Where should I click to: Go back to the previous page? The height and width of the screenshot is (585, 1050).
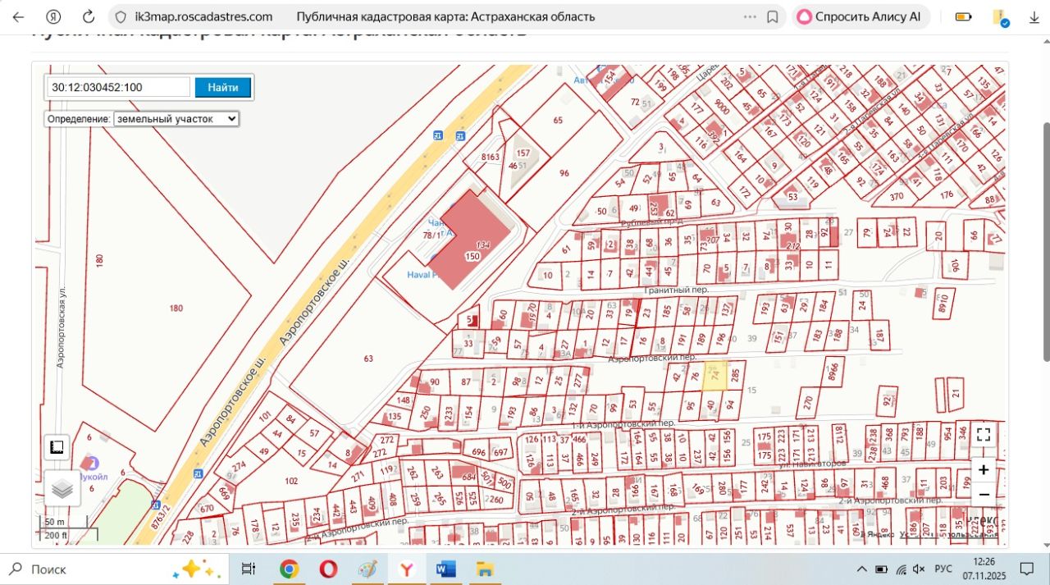(x=18, y=16)
